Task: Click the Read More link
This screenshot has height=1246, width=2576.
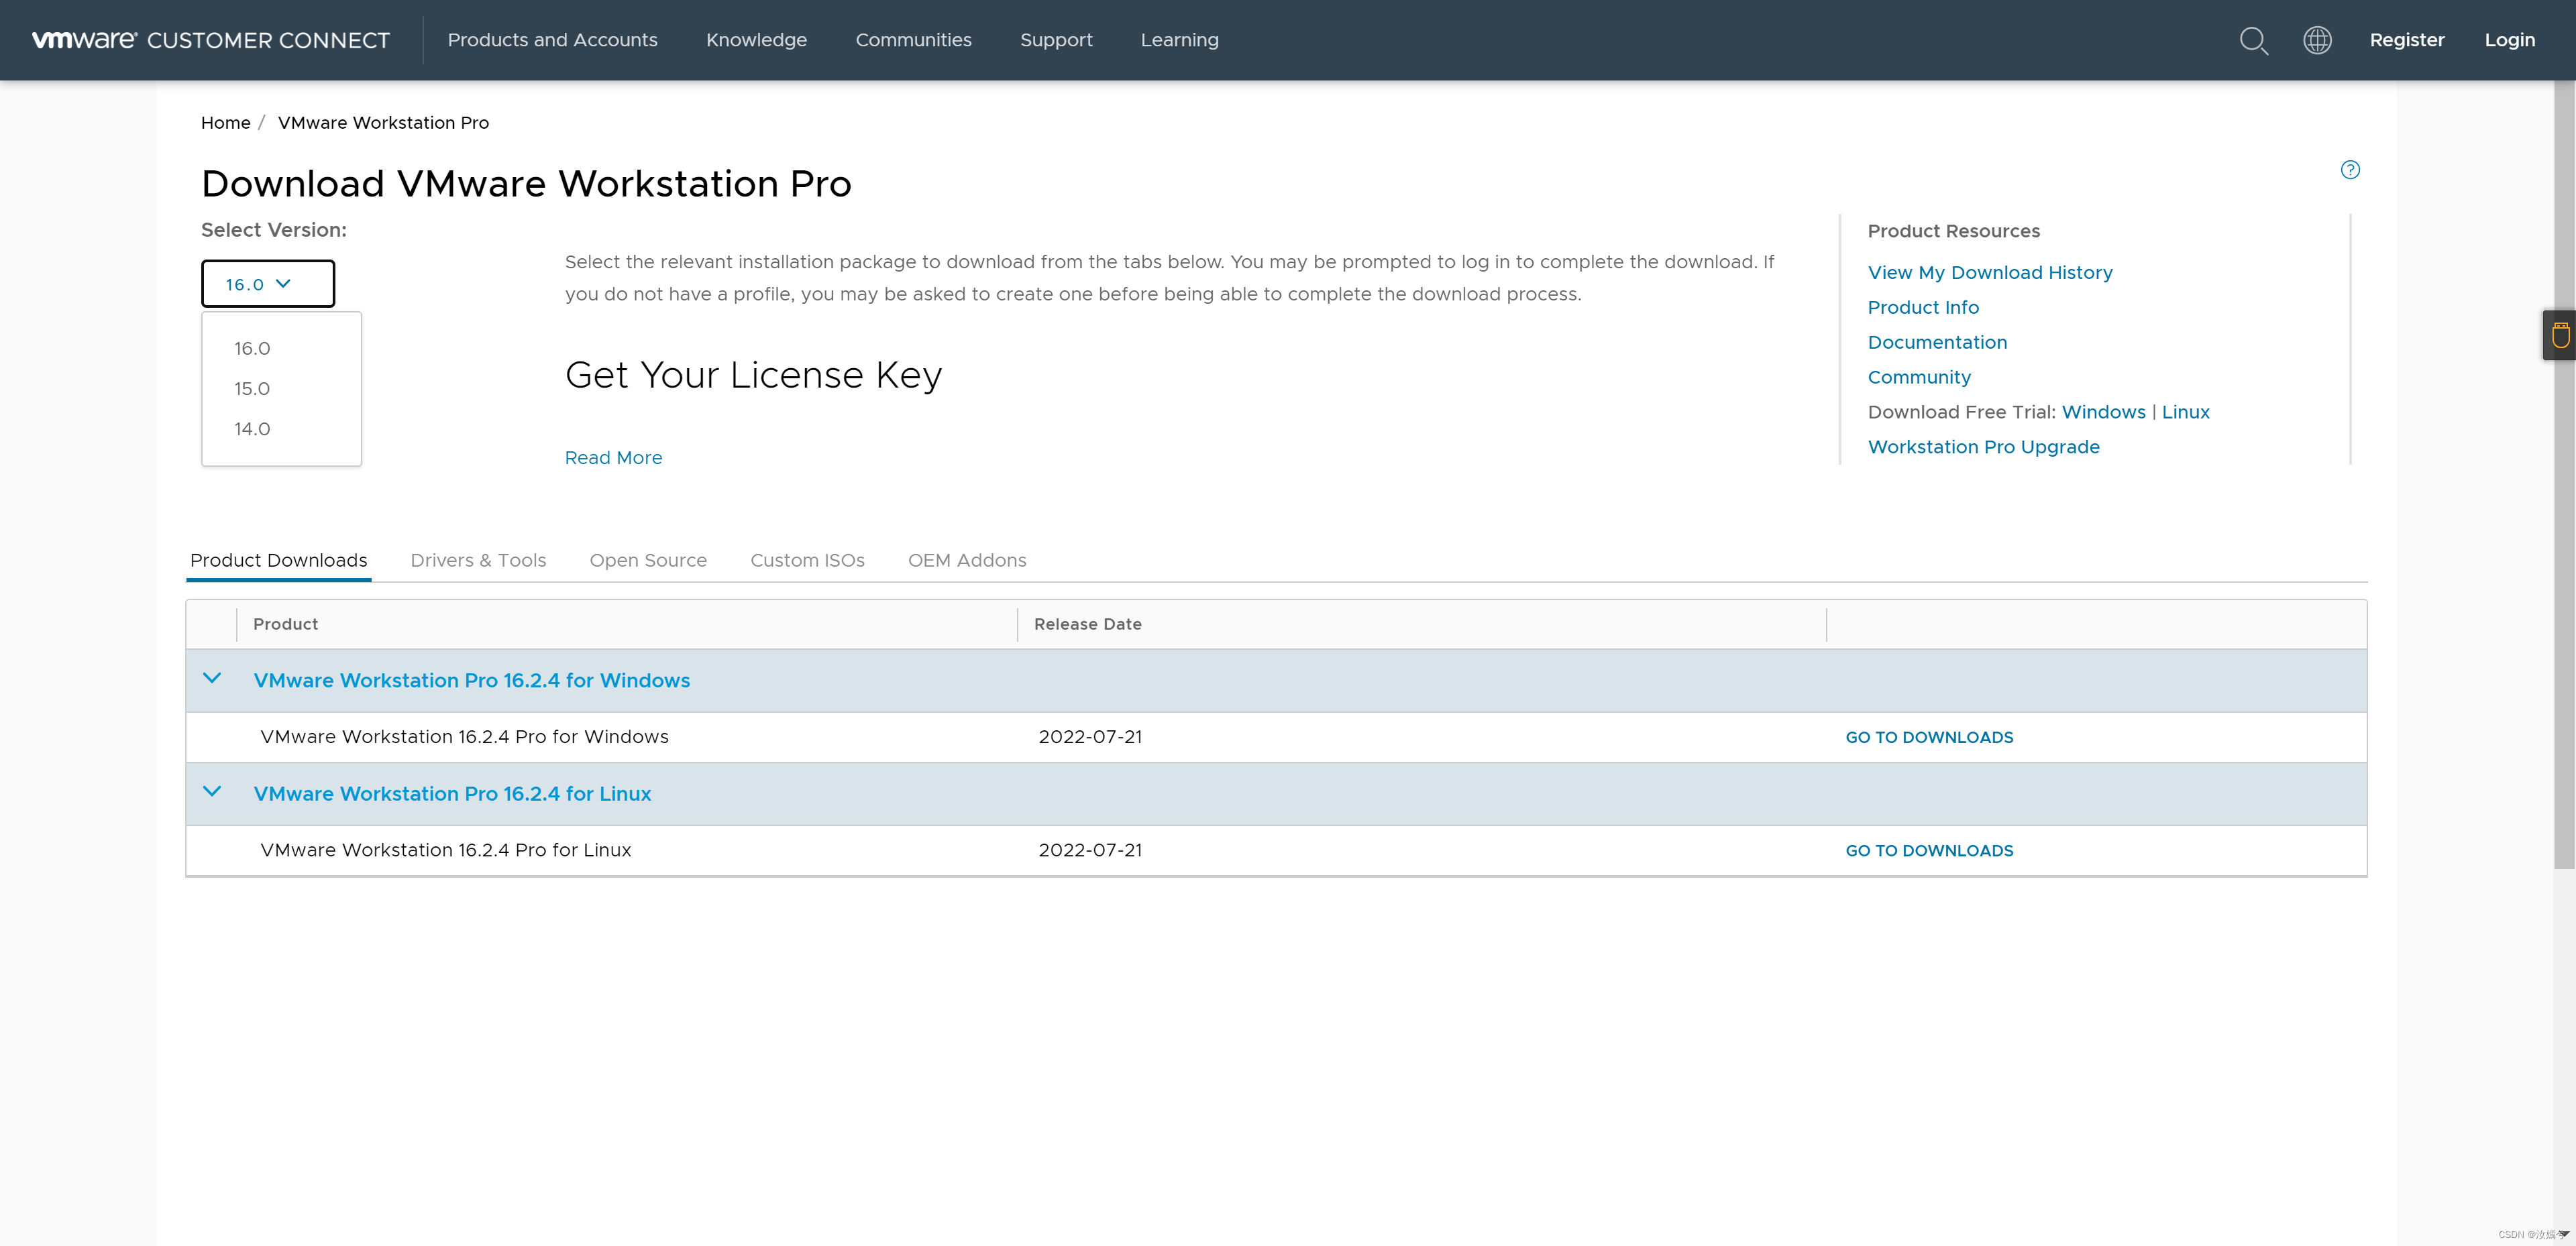Action: [613, 457]
